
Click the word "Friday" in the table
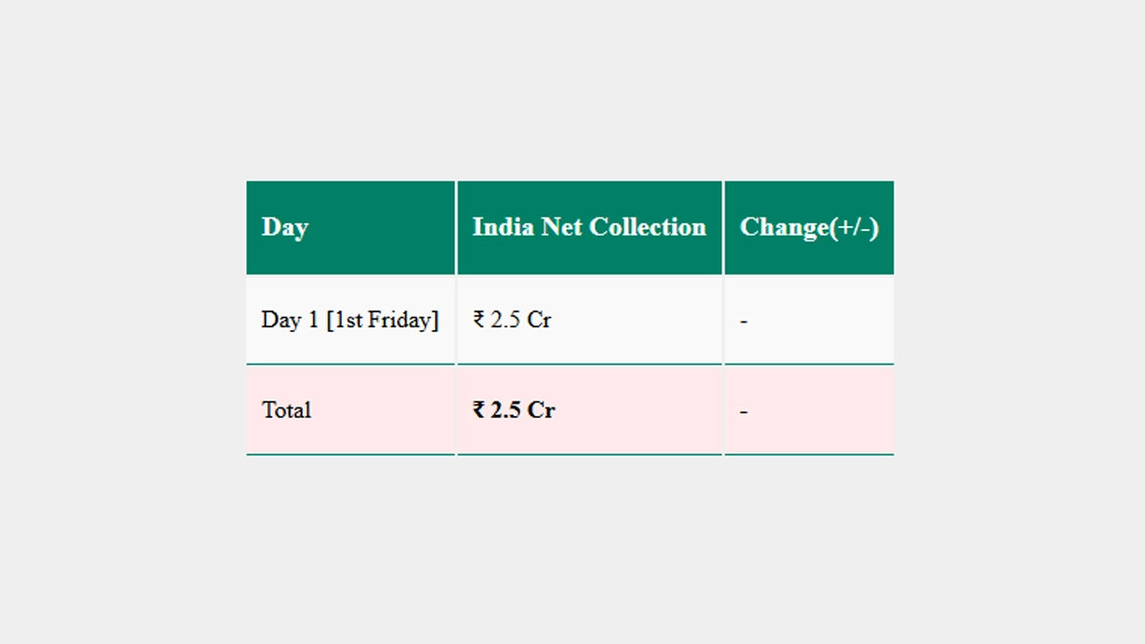pyautogui.click(x=404, y=320)
